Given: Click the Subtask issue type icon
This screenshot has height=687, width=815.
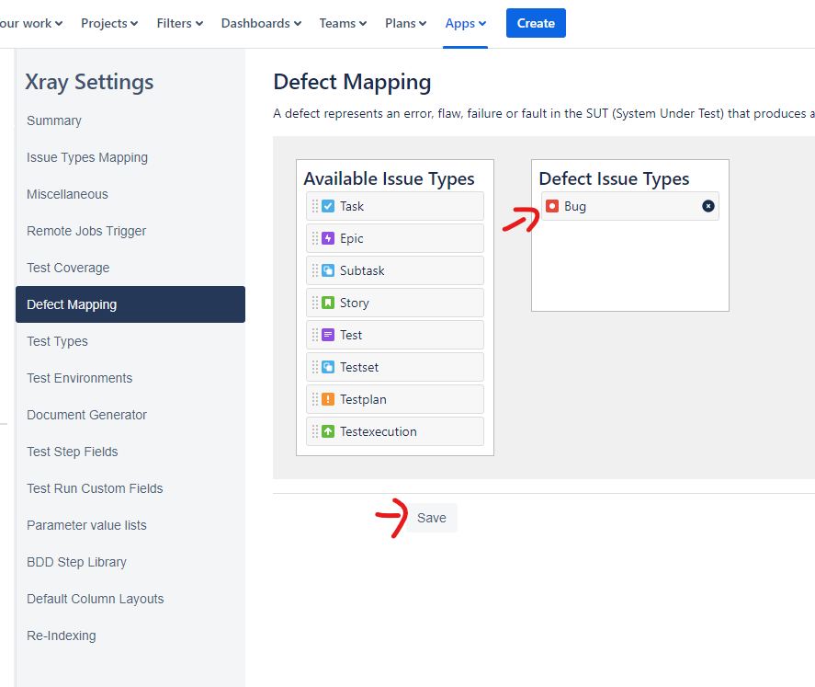Looking at the screenshot, I should click(328, 271).
